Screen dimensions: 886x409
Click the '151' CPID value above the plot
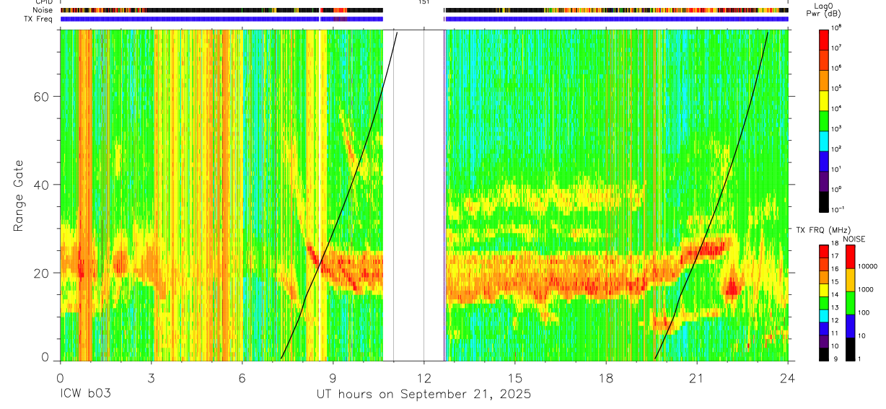pos(424,3)
